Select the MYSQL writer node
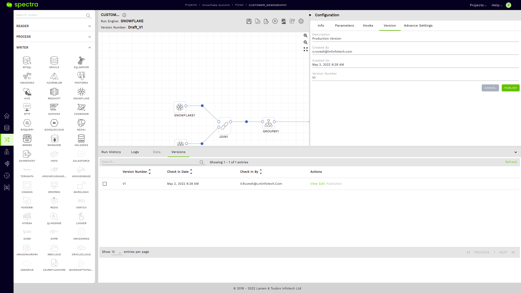Image resolution: width=521 pixels, height=293 pixels. click(27, 62)
